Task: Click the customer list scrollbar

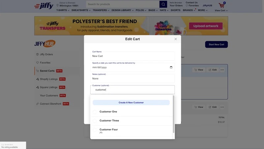Action: click(174, 114)
